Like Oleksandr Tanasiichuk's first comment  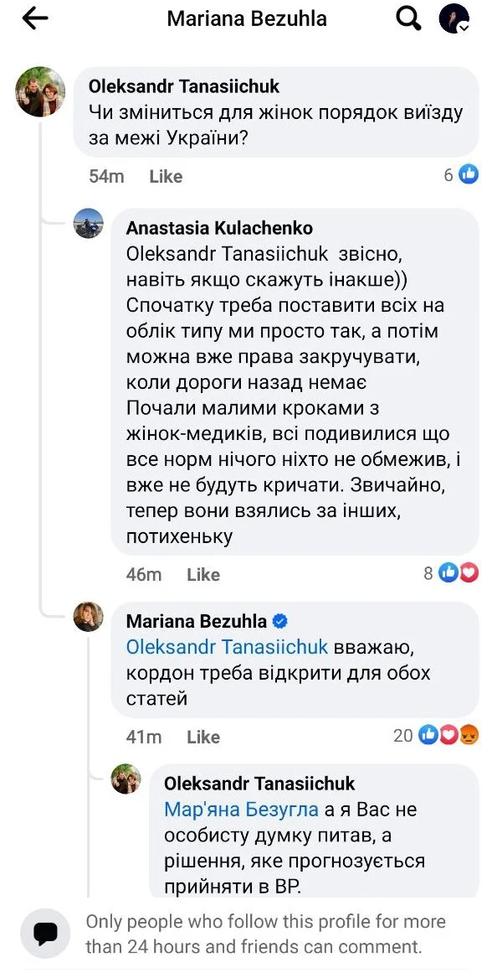pos(165,176)
